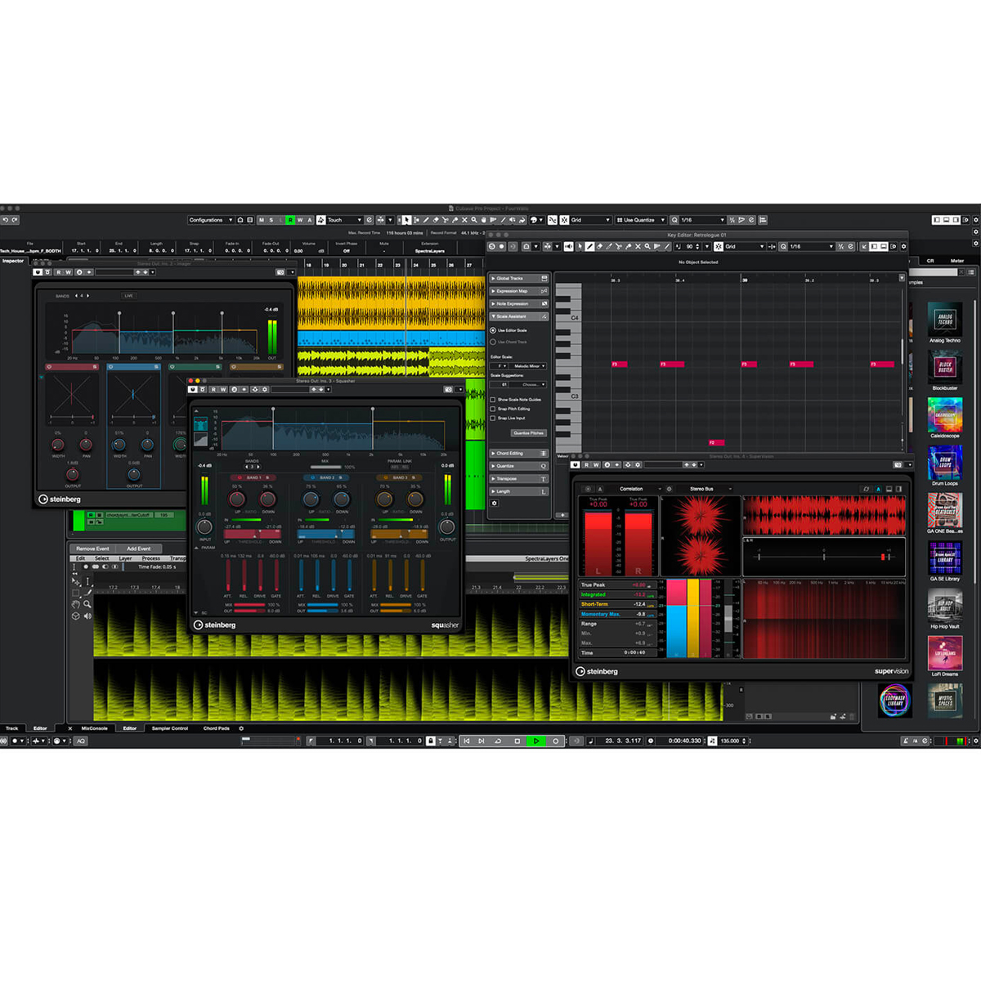This screenshot has width=981, height=981.
Task: Switch to the MixConsole tab in the lower zone
Action: pyautogui.click(x=94, y=728)
